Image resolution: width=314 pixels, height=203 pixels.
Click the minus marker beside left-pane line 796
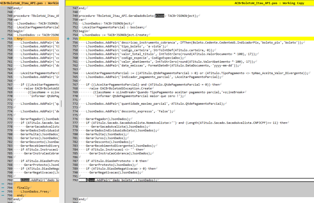(3, 195)
